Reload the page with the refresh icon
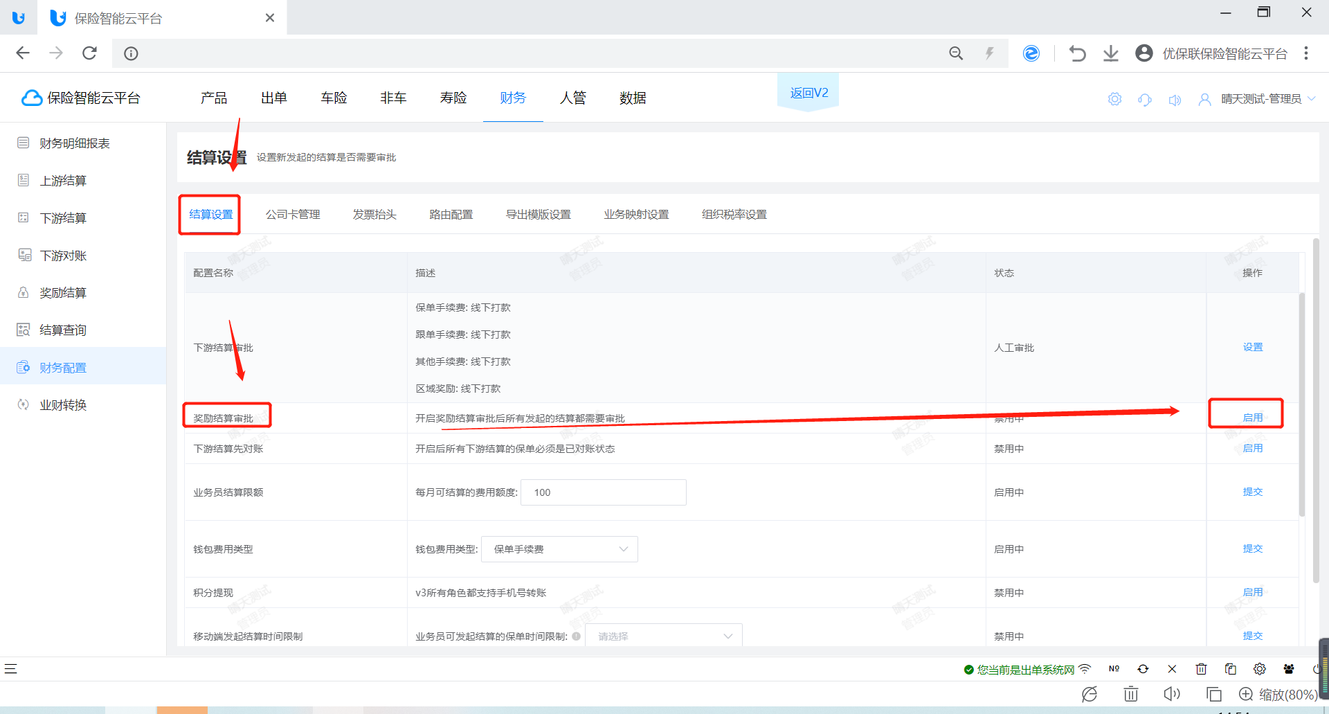1329x714 pixels. 89,53
